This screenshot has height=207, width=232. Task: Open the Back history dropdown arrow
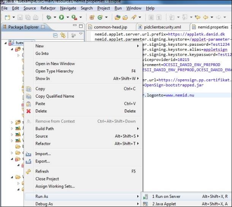tap(212, 18)
